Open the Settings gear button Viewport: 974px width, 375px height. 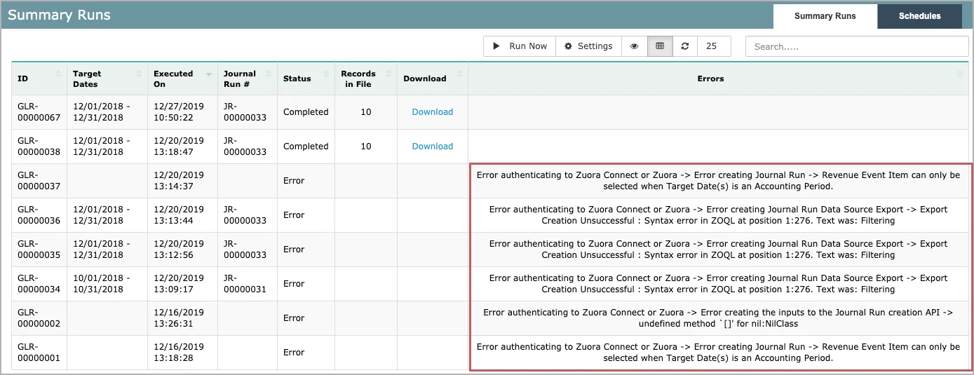tap(588, 46)
